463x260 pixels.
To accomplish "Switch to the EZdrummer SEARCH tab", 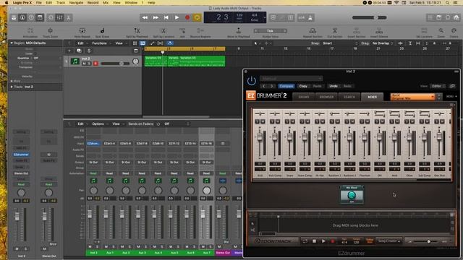I will (x=349, y=97).
